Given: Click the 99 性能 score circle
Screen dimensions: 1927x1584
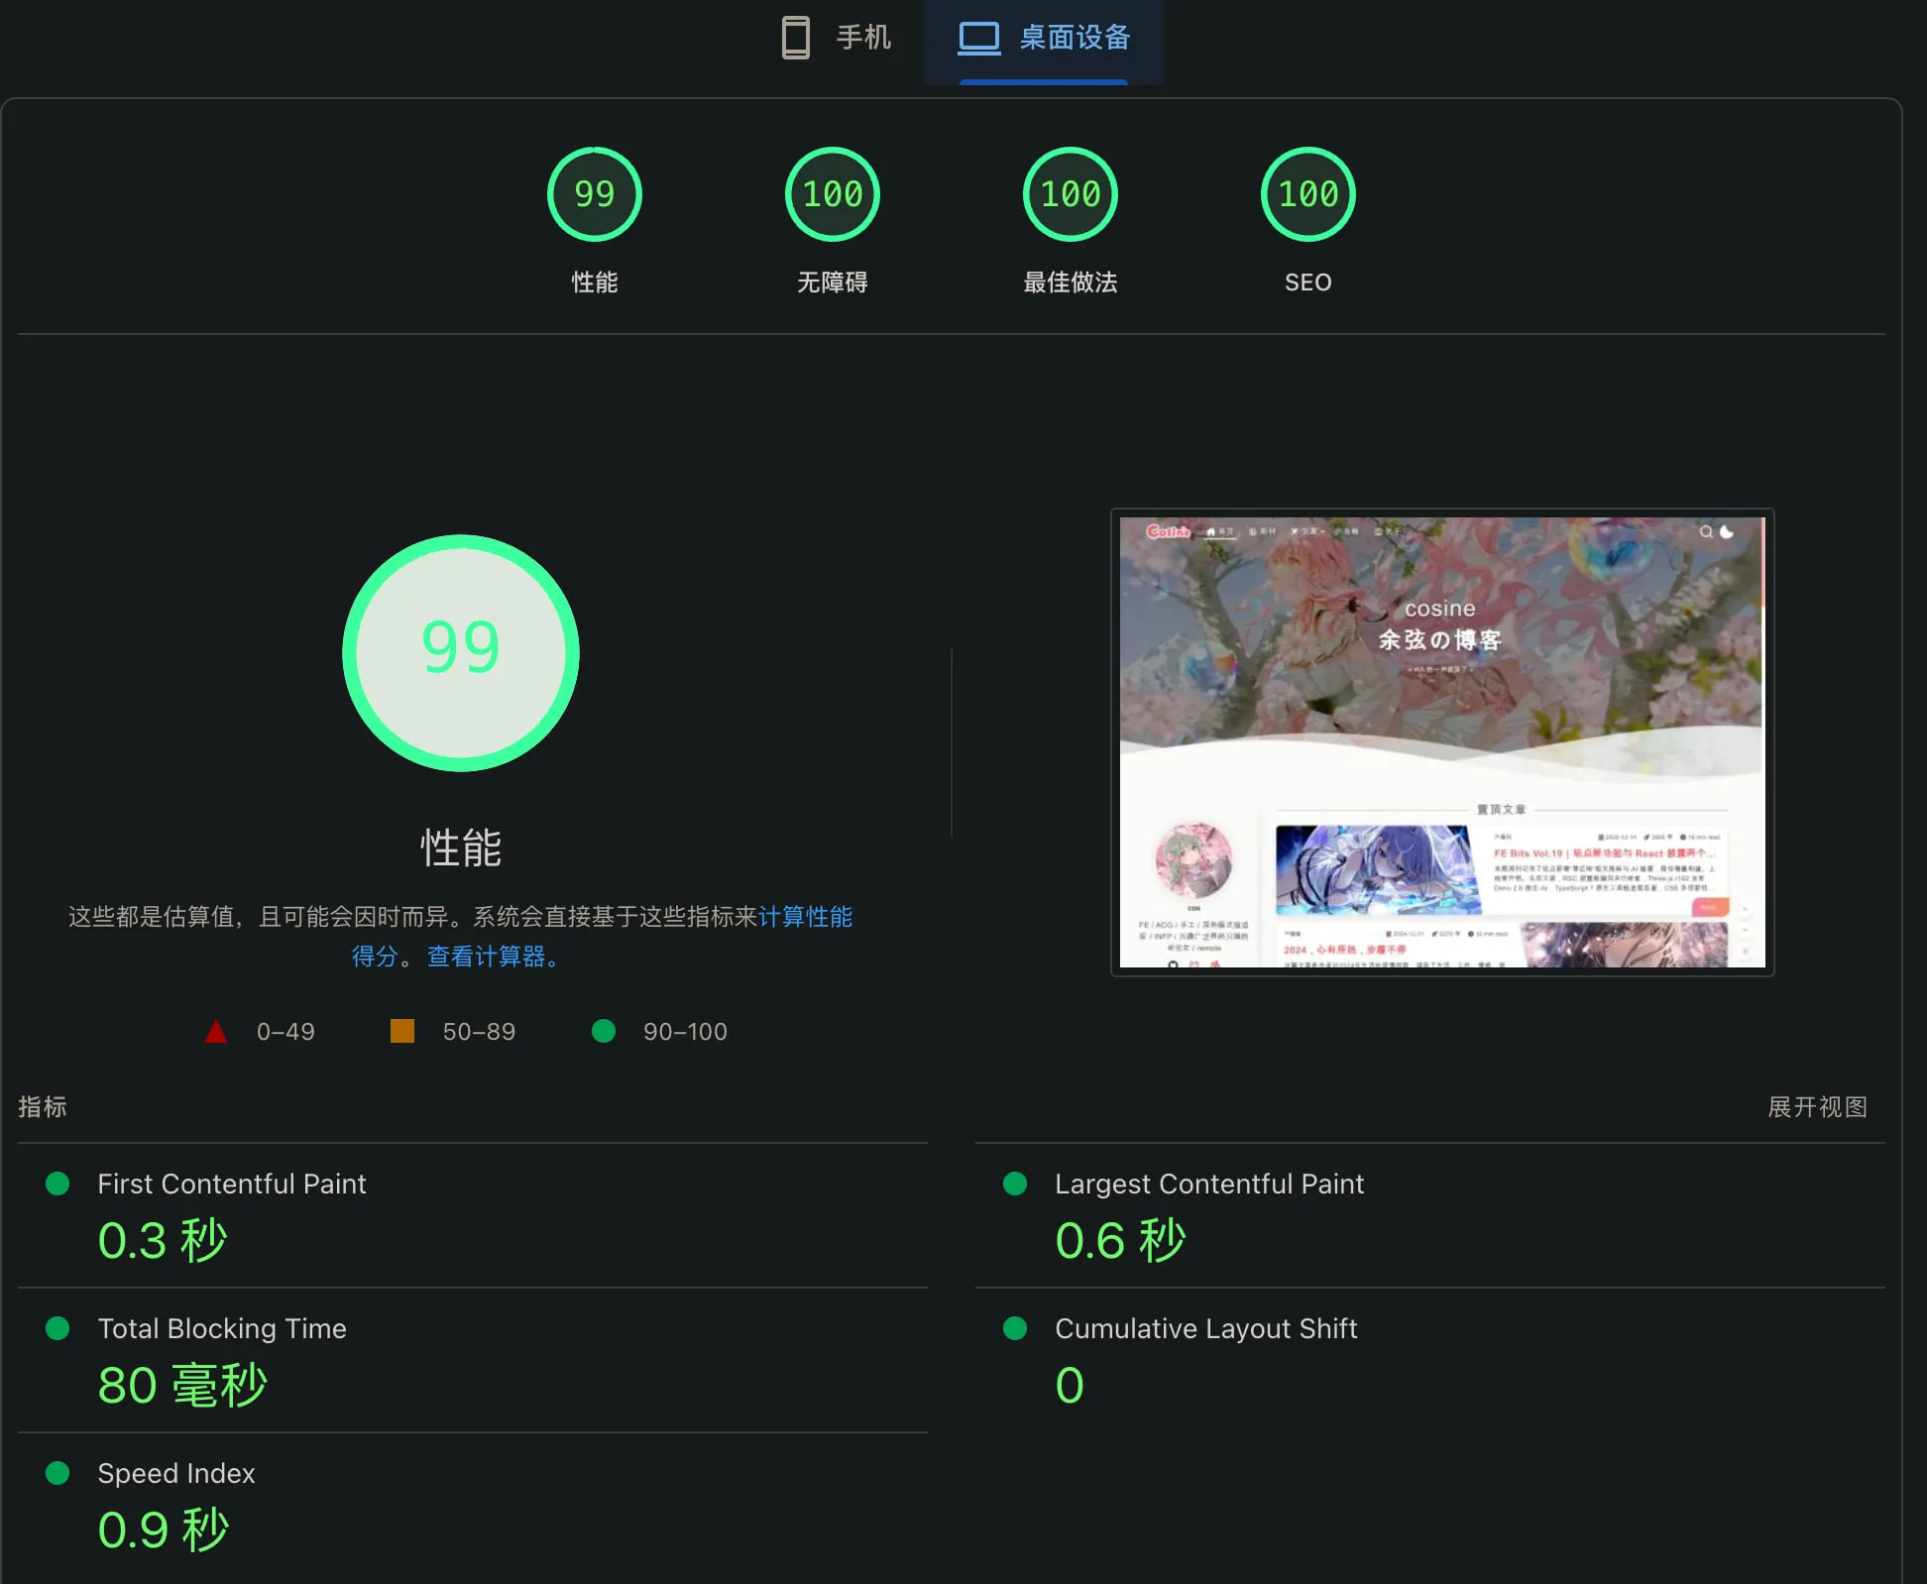Looking at the screenshot, I should (x=594, y=194).
